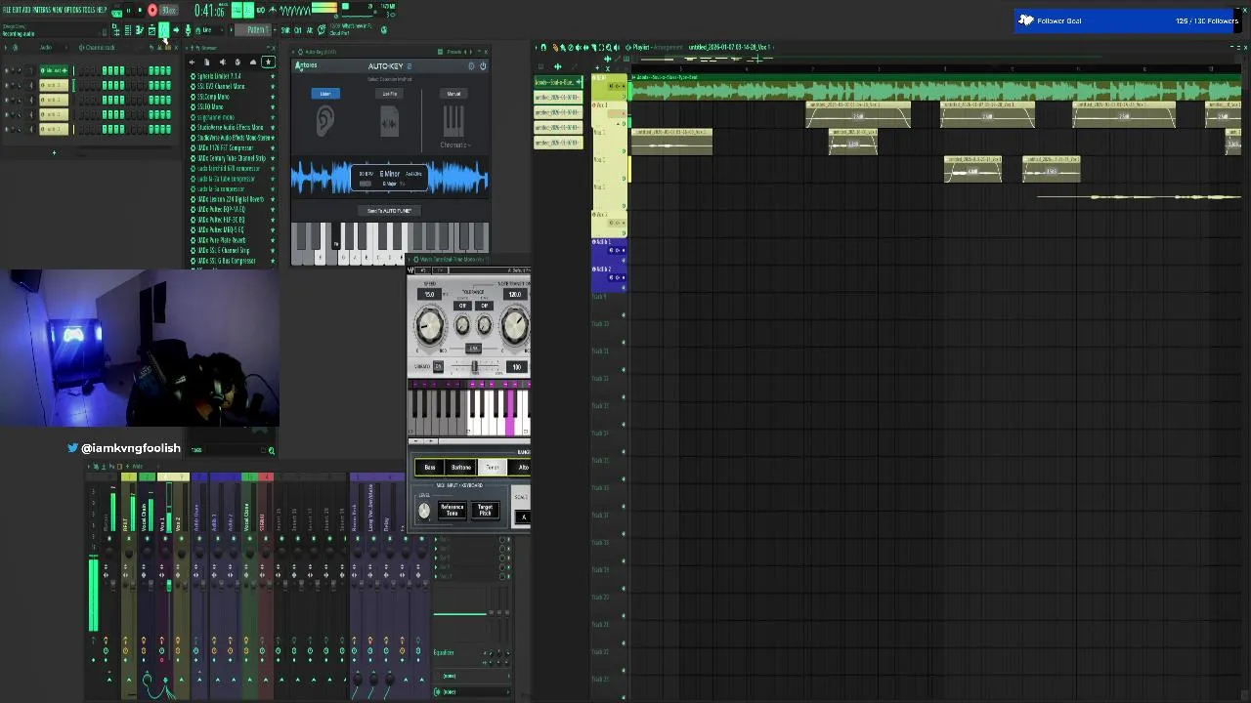Select UADx SSL G Bus Compressor item
This screenshot has height=703, width=1251.
point(225,261)
